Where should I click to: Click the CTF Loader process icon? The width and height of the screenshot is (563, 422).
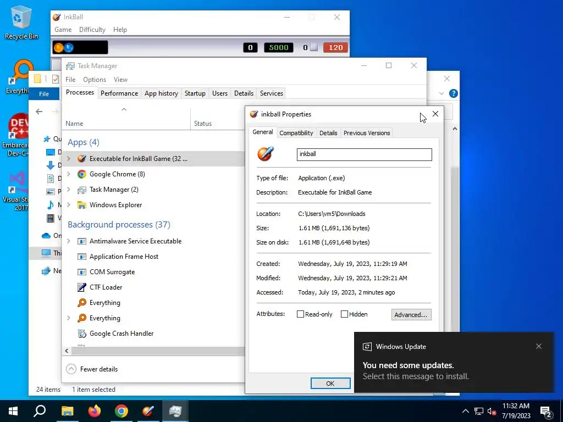(x=82, y=287)
